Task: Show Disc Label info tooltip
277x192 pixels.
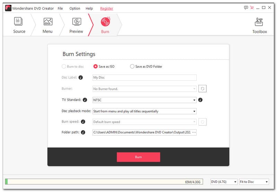Action: click(81, 77)
